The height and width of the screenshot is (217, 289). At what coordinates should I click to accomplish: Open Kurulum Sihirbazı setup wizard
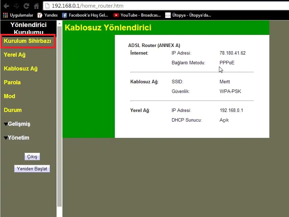[27, 41]
